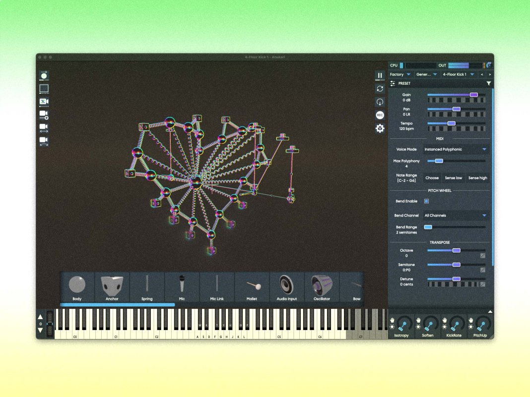The height and width of the screenshot is (397, 530).
Task: Click keyboard octave up arrow
Action: tap(40, 317)
